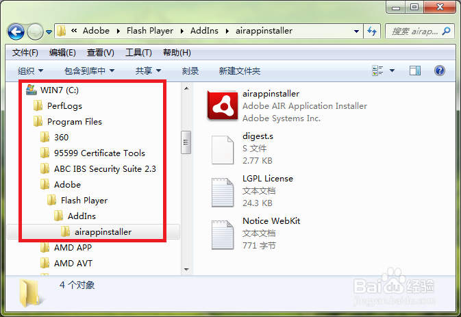The height and width of the screenshot is (317, 461).
Task: Expand the arrow after AddIns breadcrumb
Action: [x=227, y=31]
